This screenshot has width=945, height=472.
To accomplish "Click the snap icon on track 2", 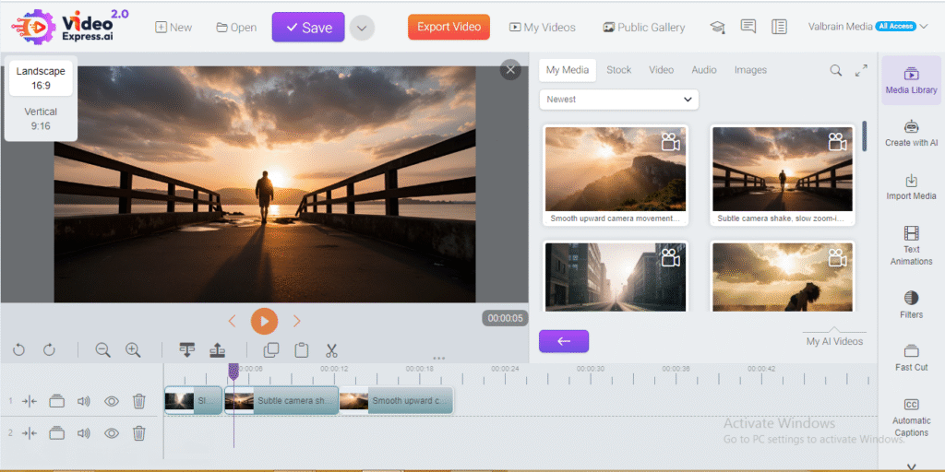I will (30, 433).
